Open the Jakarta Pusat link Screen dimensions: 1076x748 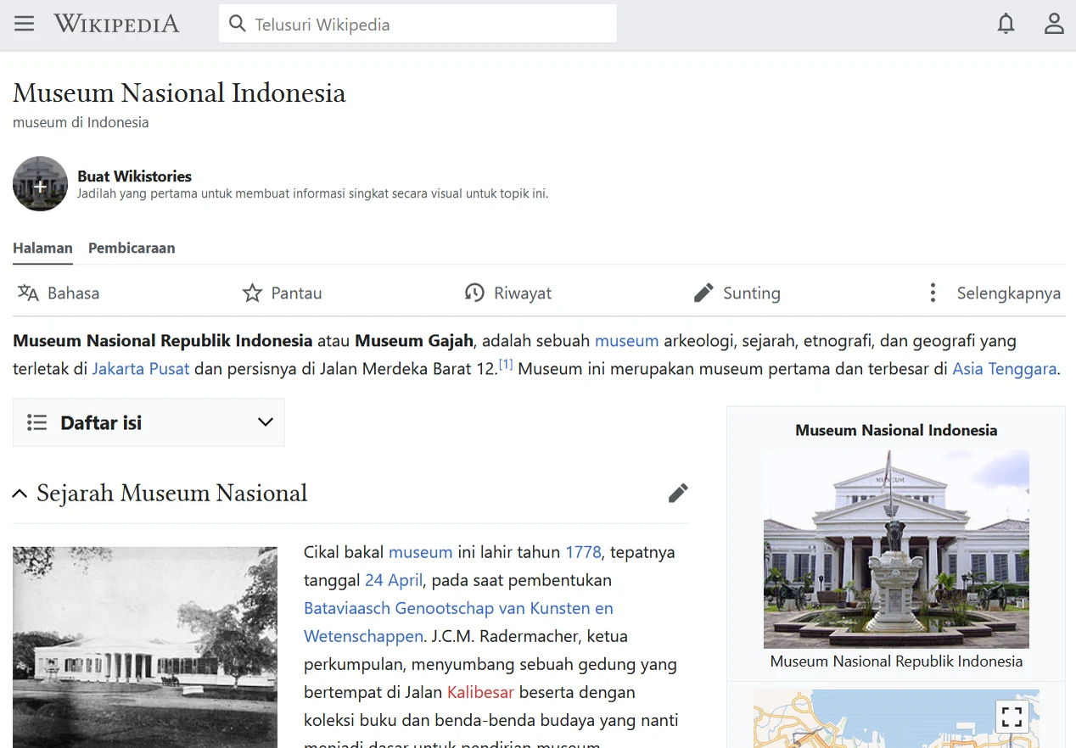pos(141,369)
